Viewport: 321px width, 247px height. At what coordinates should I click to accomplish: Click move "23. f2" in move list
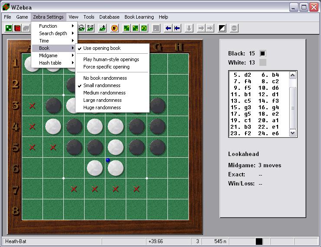(241, 133)
